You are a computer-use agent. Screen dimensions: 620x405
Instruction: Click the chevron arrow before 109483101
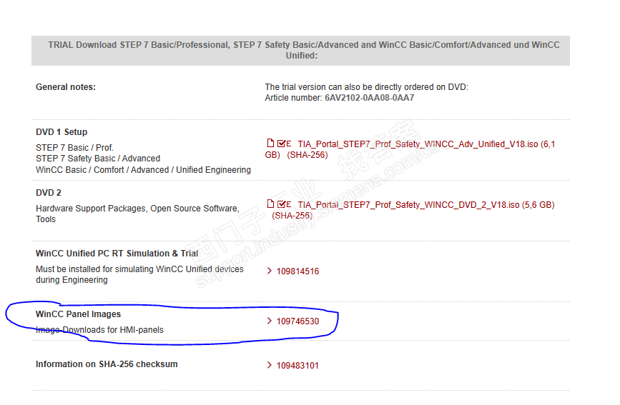[x=270, y=365]
